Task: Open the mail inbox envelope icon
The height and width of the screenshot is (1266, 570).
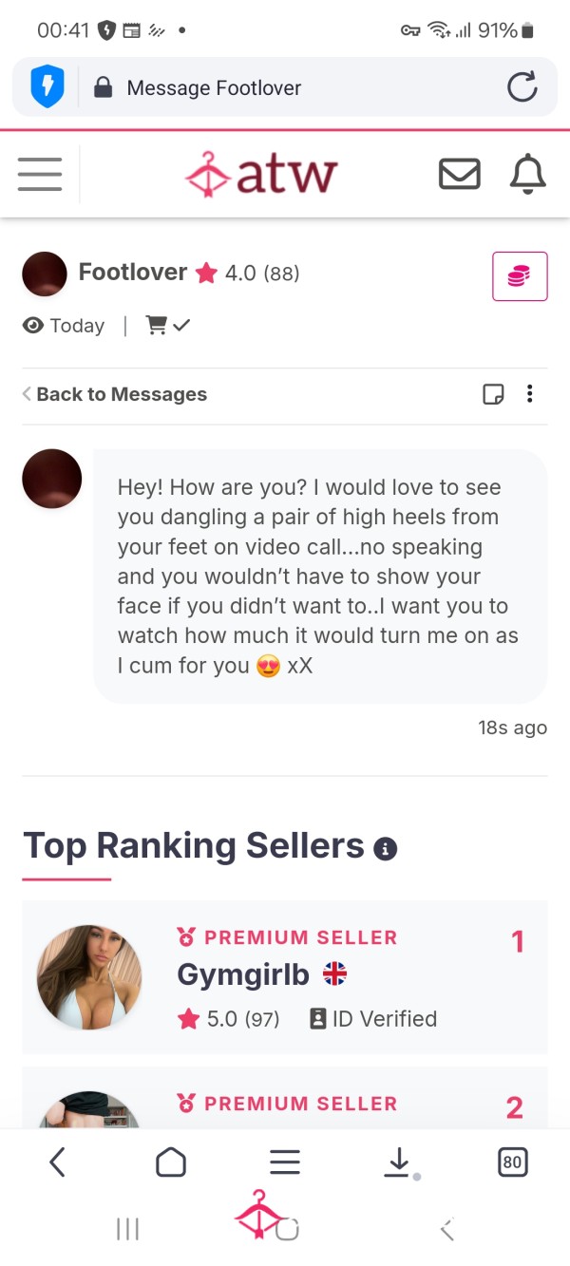Action: click(459, 174)
